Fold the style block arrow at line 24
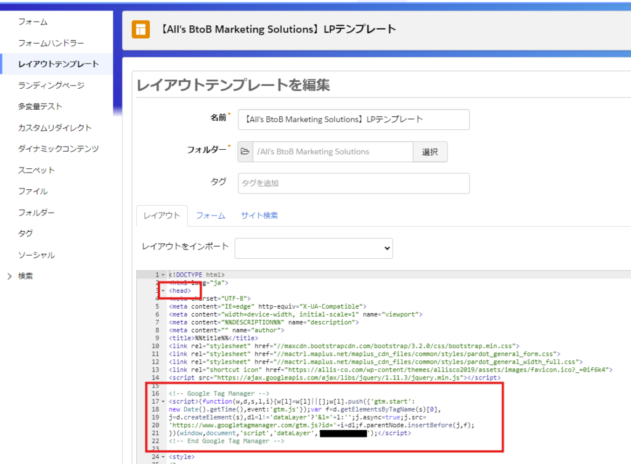The image size is (631, 464). (163, 457)
